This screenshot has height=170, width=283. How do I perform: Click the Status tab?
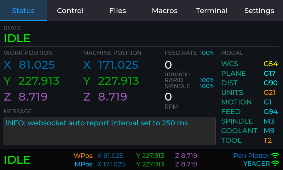pos(23,11)
